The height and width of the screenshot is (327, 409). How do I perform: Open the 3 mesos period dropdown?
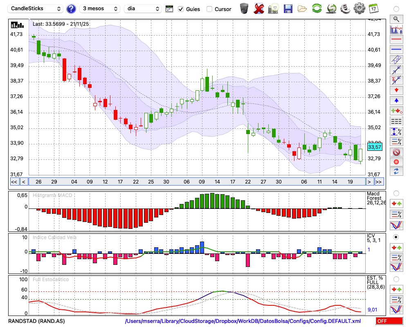pyautogui.click(x=100, y=9)
